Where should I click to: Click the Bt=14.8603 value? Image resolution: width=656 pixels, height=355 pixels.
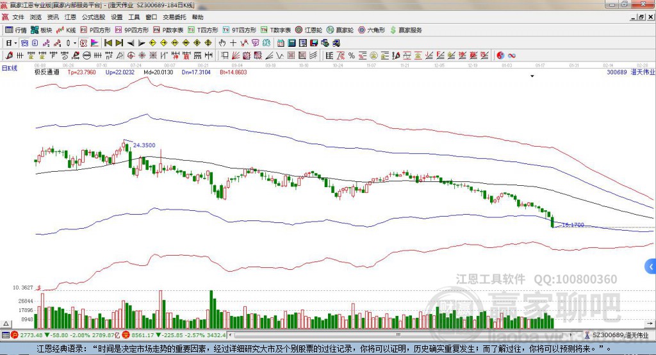click(233, 72)
